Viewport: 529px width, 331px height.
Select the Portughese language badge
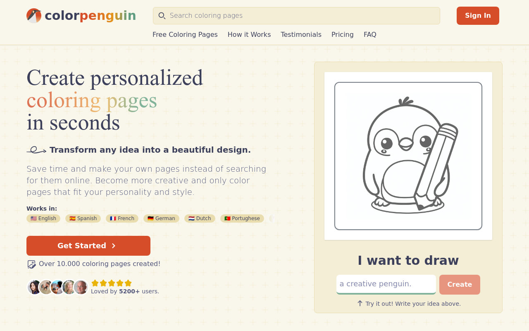(x=242, y=218)
